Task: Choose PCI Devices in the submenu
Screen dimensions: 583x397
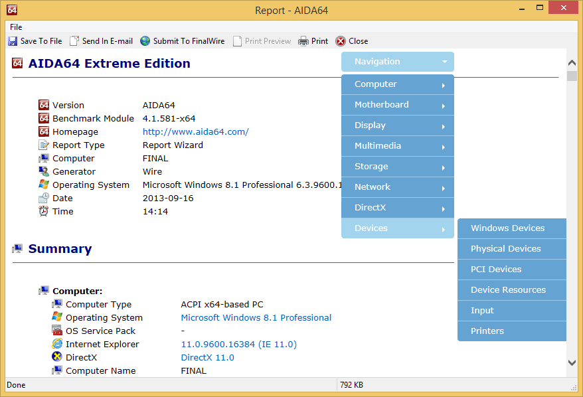Action: click(496, 270)
